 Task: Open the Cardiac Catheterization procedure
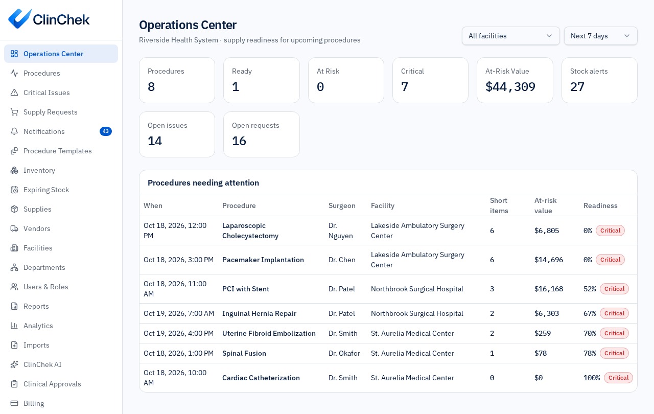[261, 378]
